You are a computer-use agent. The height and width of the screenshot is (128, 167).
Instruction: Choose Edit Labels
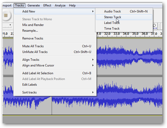55,85
